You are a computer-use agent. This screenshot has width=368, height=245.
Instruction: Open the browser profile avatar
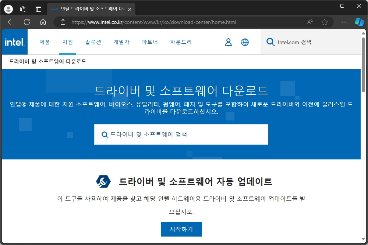click(8, 9)
